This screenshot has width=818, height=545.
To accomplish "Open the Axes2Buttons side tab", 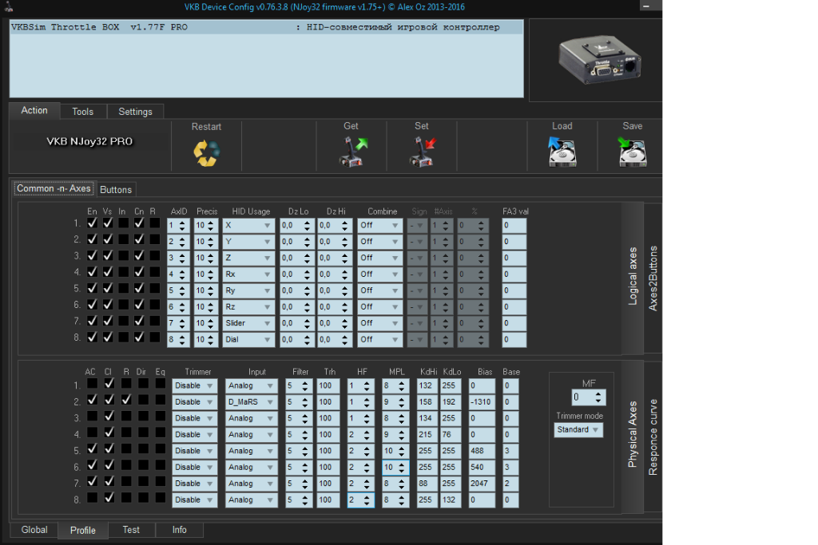I will (x=653, y=278).
